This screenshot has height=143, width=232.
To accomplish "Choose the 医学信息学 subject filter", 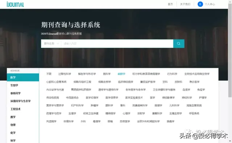I will click(112, 98).
